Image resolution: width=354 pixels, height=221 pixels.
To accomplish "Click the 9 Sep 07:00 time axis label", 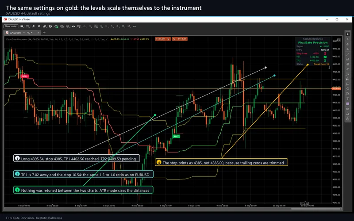I will point(165,206).
